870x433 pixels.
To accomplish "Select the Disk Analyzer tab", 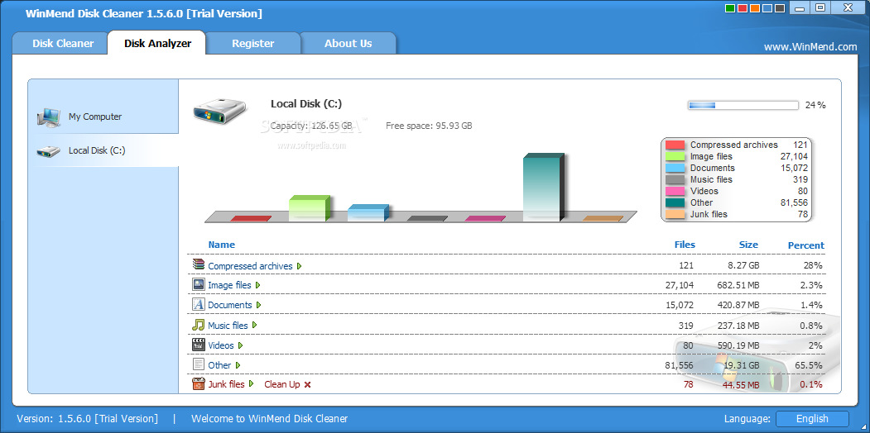I will (x=157, y=43).
